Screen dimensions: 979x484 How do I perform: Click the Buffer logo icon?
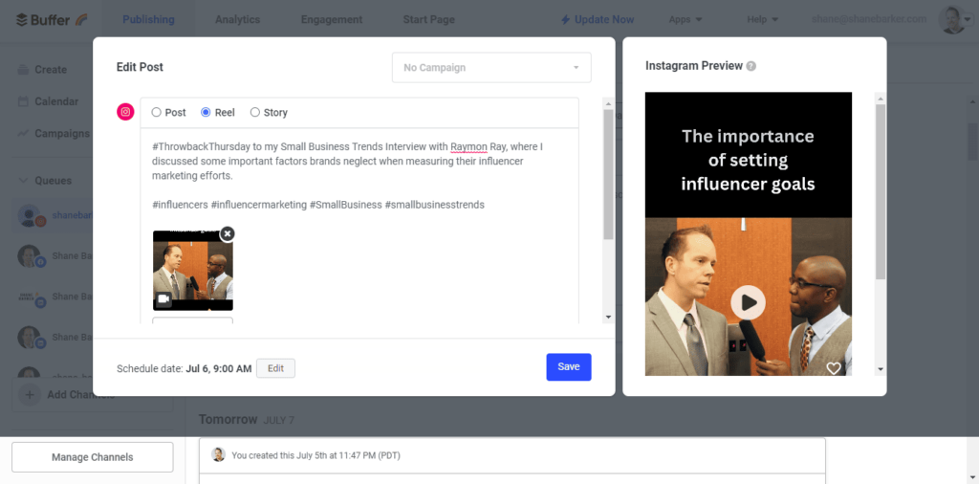pyautogui.click(x=22, y=20)
